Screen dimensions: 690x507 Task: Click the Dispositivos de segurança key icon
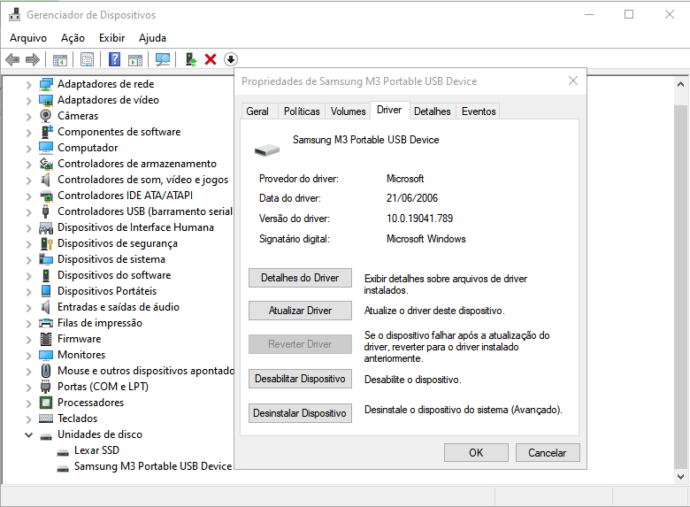point(46,243)
